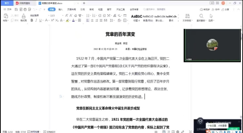The image size is (243, 133).
Task: Click the clear formatting eraser icon
Action: (76, 15)
